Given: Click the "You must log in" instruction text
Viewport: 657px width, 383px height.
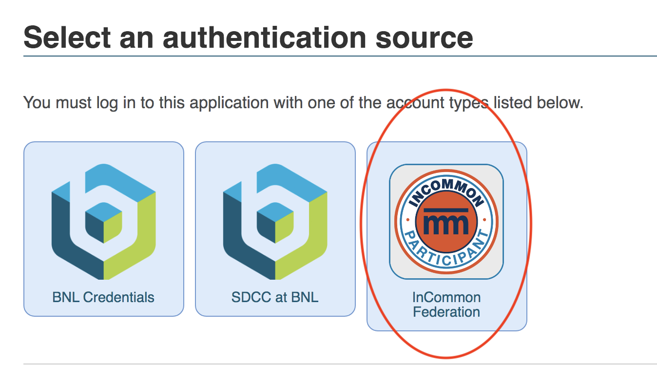Looking at the screenshot, I should 303,103.
